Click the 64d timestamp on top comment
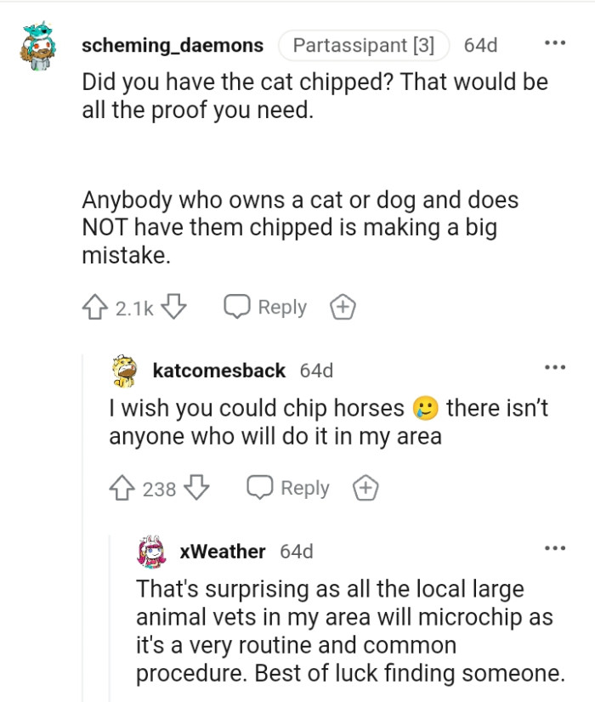 [482, 45]
